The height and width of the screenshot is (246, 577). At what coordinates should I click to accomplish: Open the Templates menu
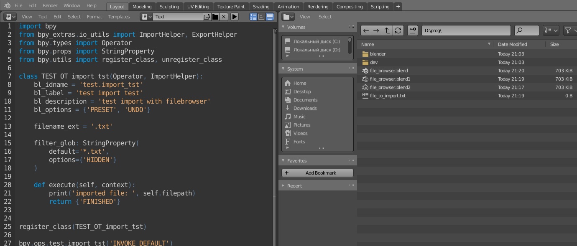[x=119, y=17]
